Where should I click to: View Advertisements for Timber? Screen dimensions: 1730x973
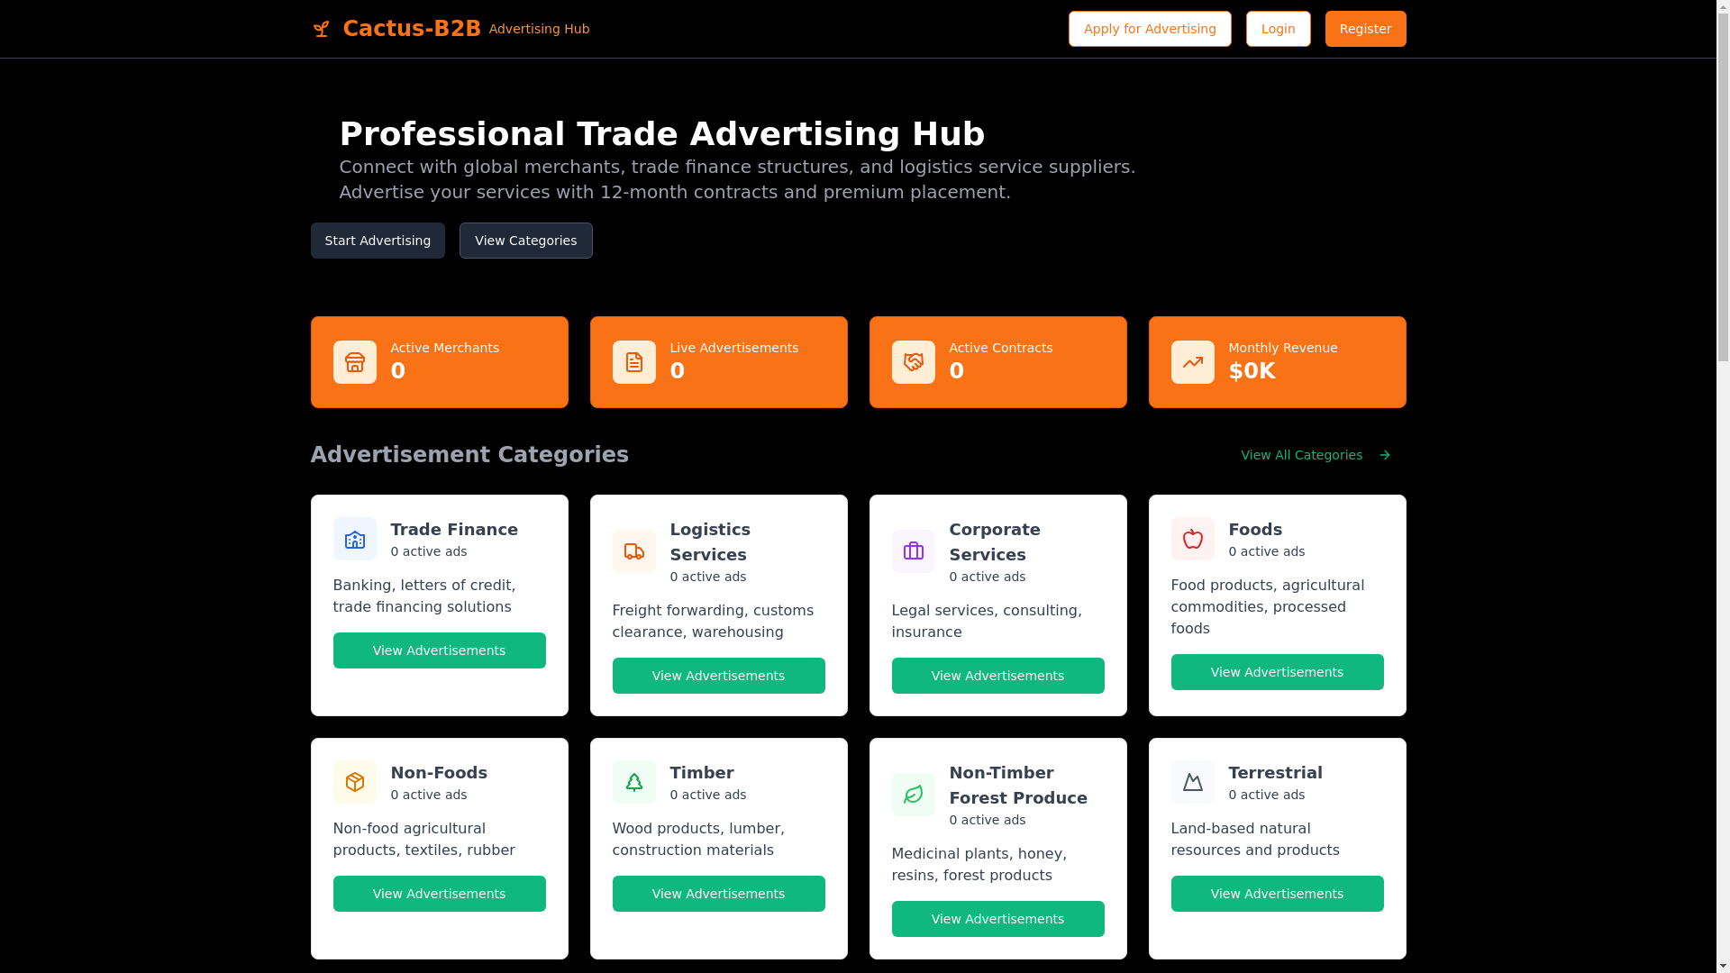[719, 894]
